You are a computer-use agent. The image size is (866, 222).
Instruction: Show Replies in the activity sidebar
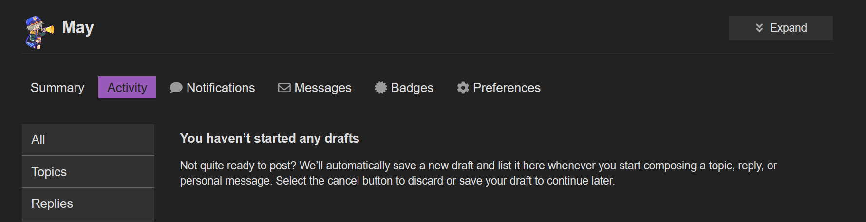(x=88, y=203)
